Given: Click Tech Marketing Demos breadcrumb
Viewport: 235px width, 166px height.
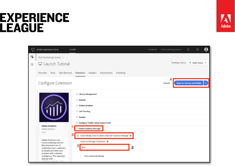Looking at the screenshot, I should click(x=49, y=58).
